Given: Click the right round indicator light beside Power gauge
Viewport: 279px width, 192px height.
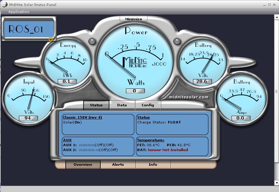Looking at the screenshot, I should point(177,41).
